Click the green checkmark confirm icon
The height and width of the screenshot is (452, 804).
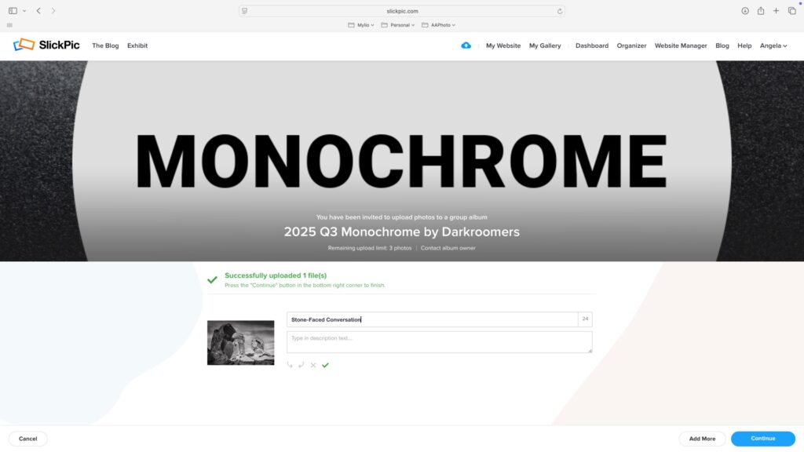click(x=325, y=365)
